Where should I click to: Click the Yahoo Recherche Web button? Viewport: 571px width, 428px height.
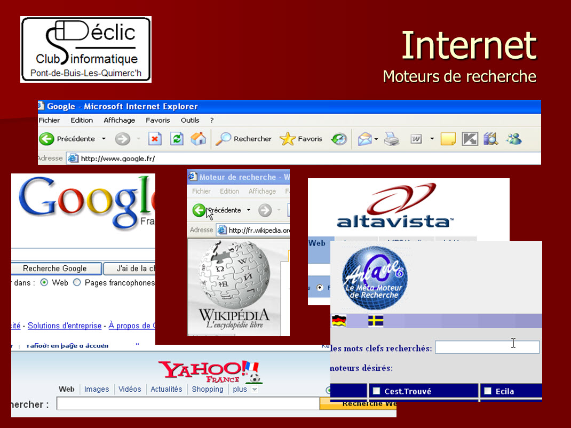358,403
